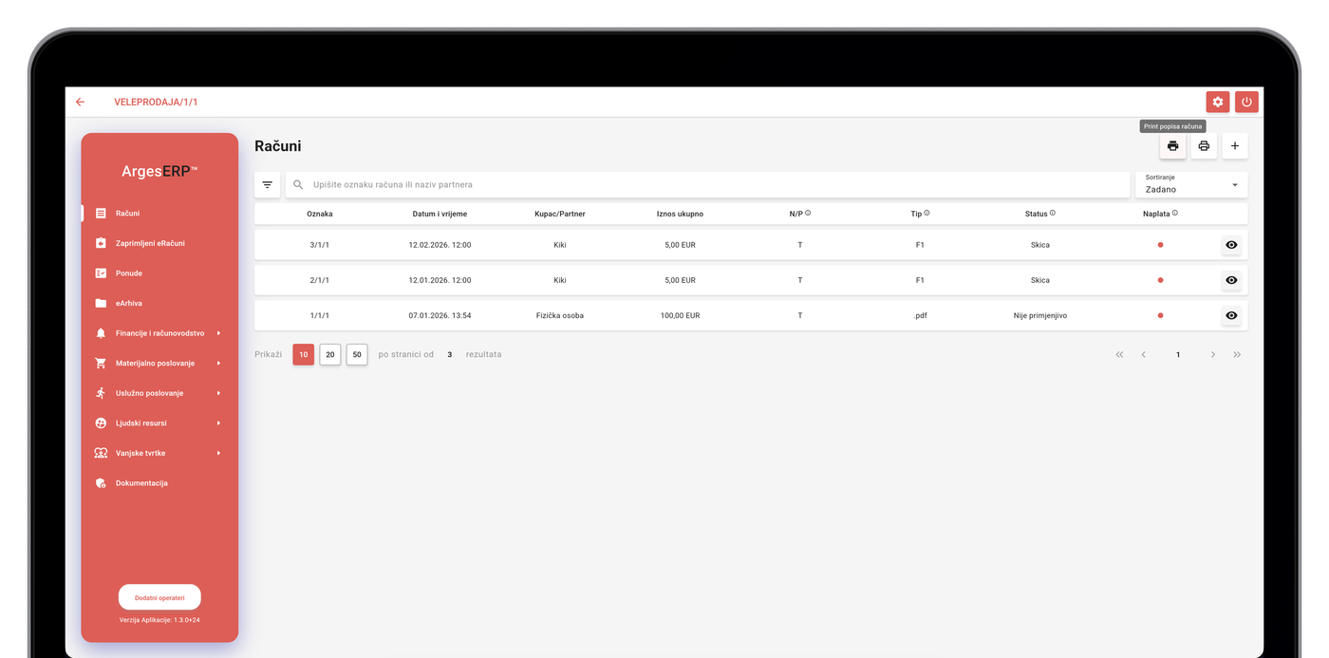View invoice 1/1/1 with eye icon

[1231, 315]
